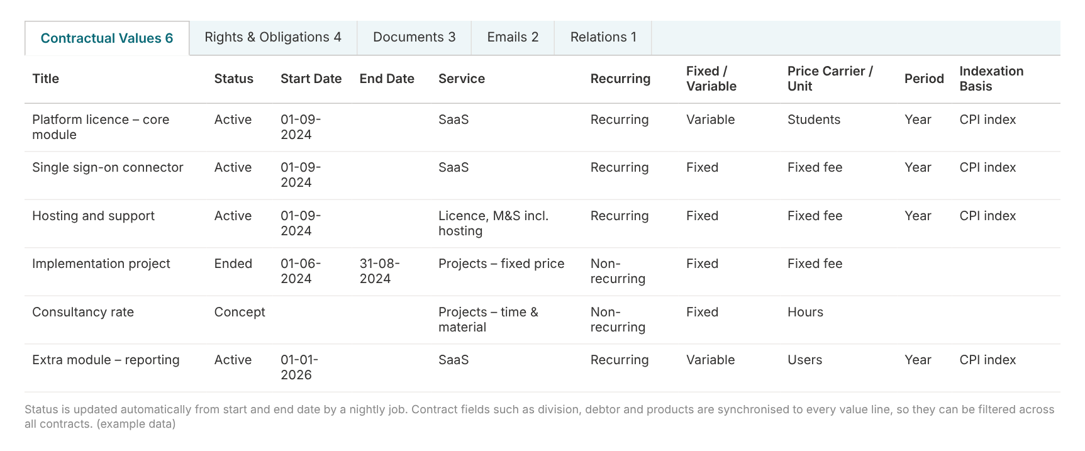
Task: Open the Documents 3 tab
Action: click(414, 37)
